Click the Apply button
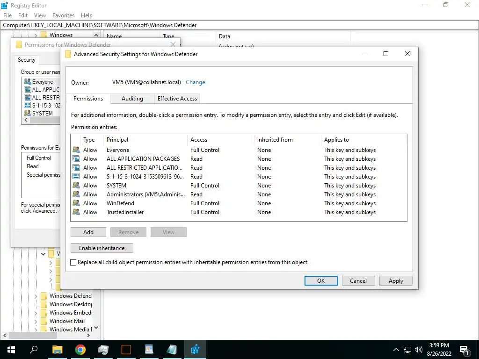The height and width of the screenshot is (359, 479). point(396,280)
